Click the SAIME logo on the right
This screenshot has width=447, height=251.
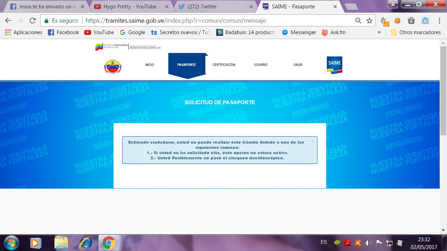coord(334,64)
